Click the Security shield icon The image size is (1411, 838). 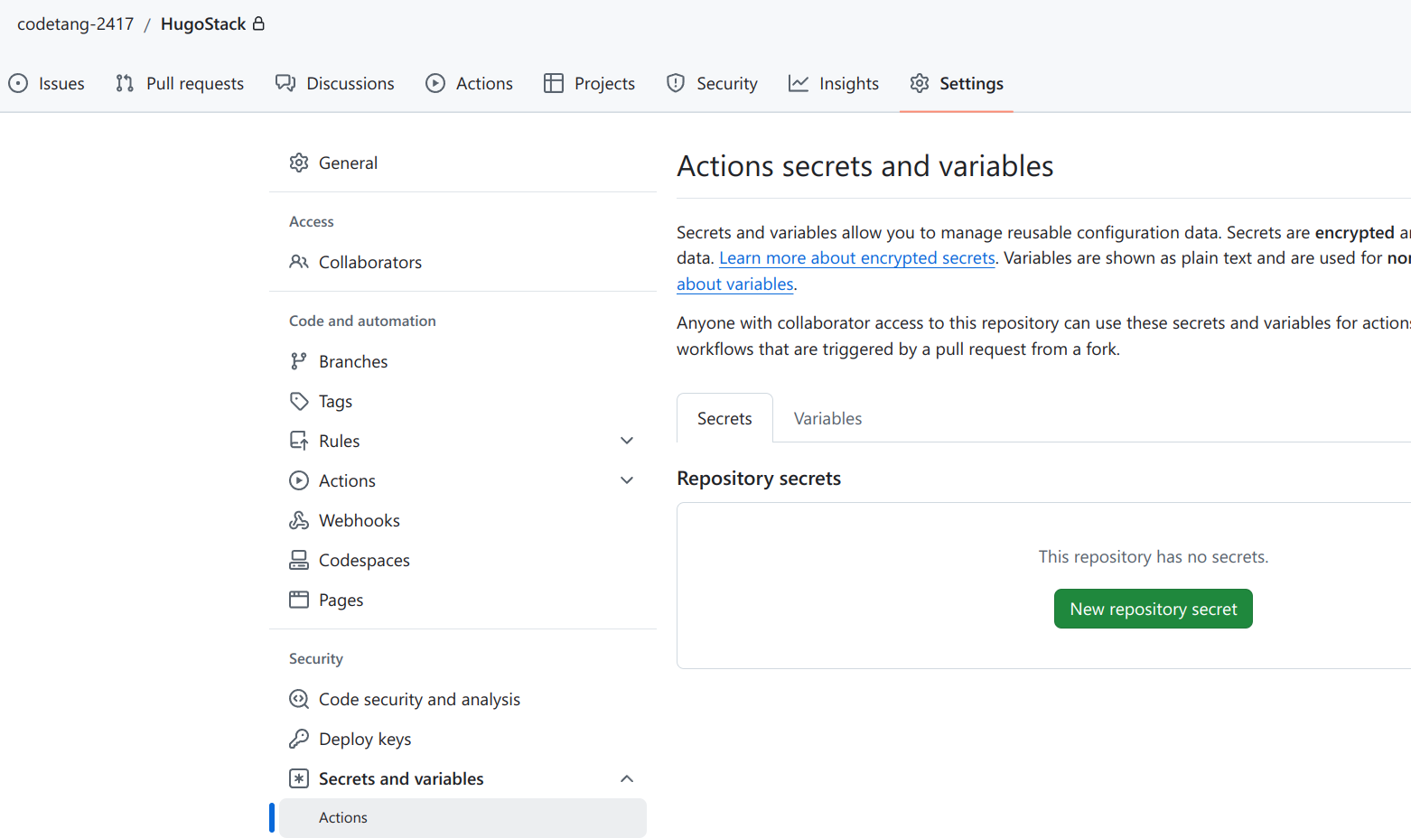click(x=676, y=84)
